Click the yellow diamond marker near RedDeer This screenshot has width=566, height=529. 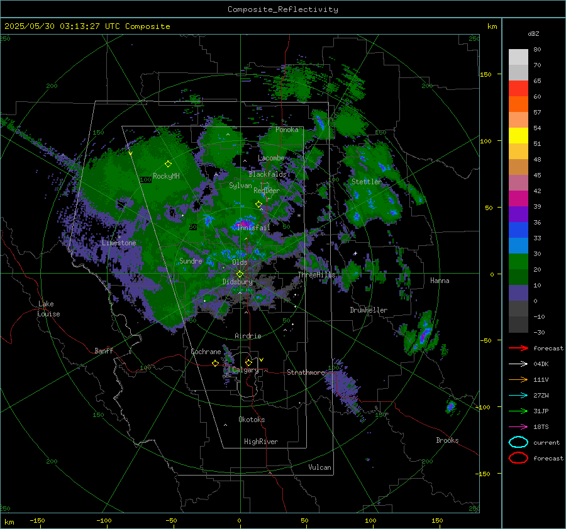click(x=258, y=204)
